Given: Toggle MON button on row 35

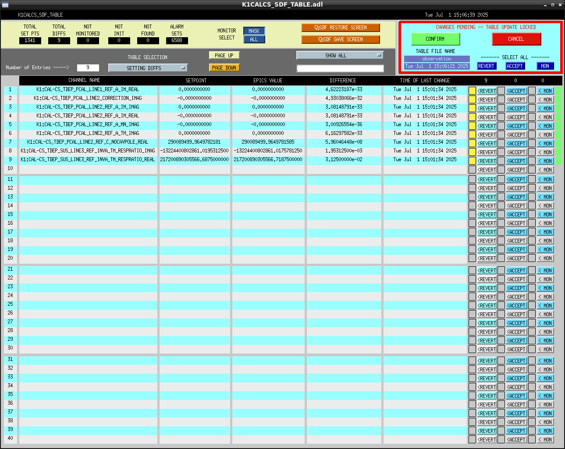Looking at the screenshot, I should point(546,396).
